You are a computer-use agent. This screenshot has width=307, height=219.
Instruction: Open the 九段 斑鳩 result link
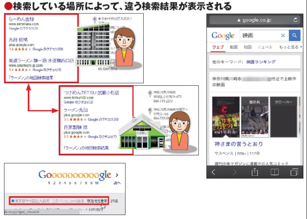click(x=18, y=40)
